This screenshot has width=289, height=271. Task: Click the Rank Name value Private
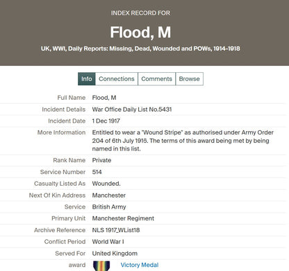tap(101, 160)
